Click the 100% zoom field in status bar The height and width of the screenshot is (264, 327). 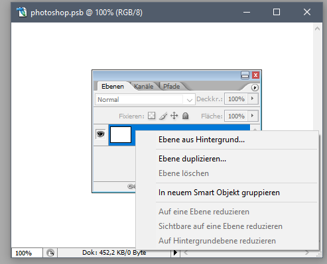click(x=27, y=253)
